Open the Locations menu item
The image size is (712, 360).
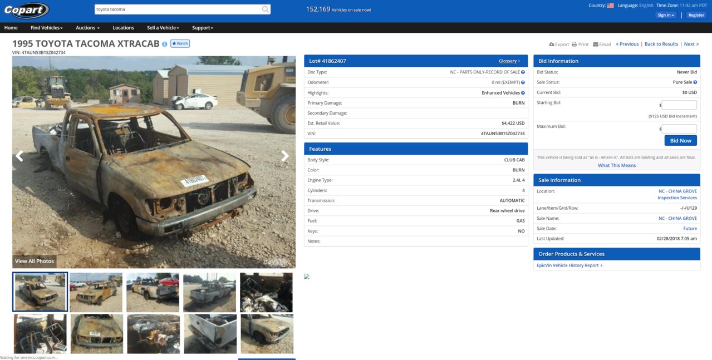point(124,28)
